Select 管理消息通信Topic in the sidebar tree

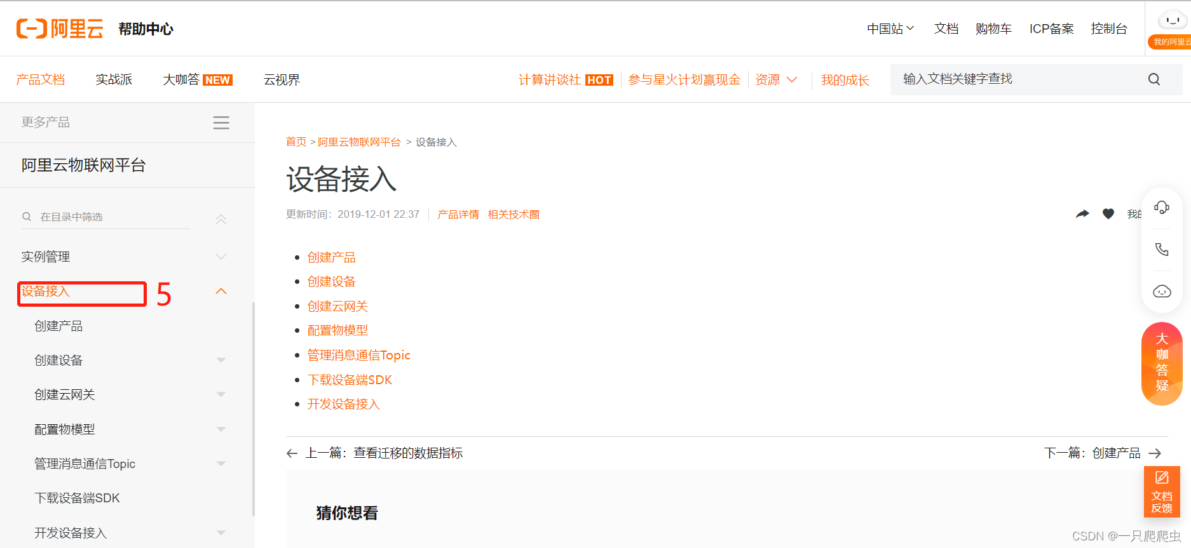pos(85,464)
